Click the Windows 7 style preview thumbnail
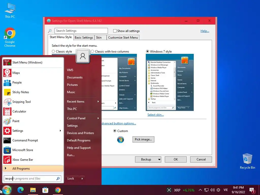Screen dimensions: 260x195 (x=170, y=83)
